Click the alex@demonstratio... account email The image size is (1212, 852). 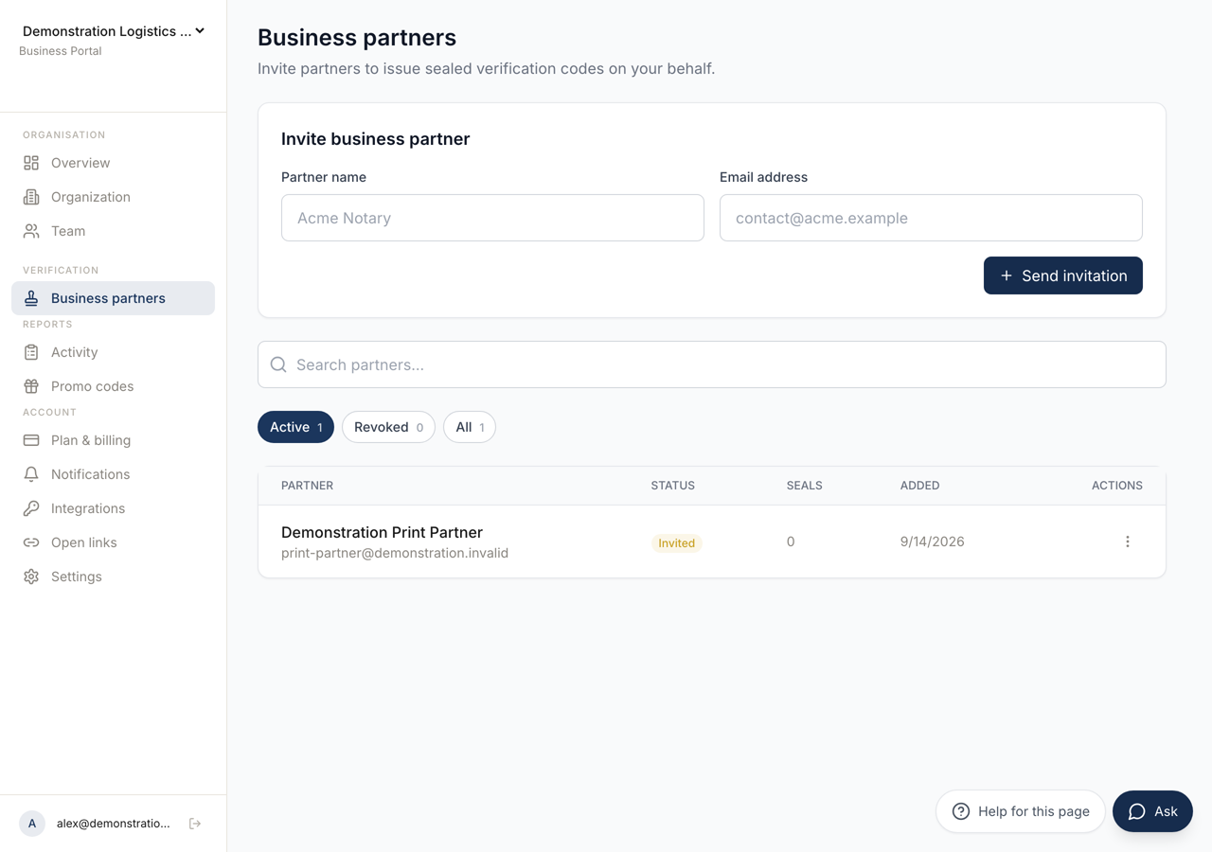114,824
